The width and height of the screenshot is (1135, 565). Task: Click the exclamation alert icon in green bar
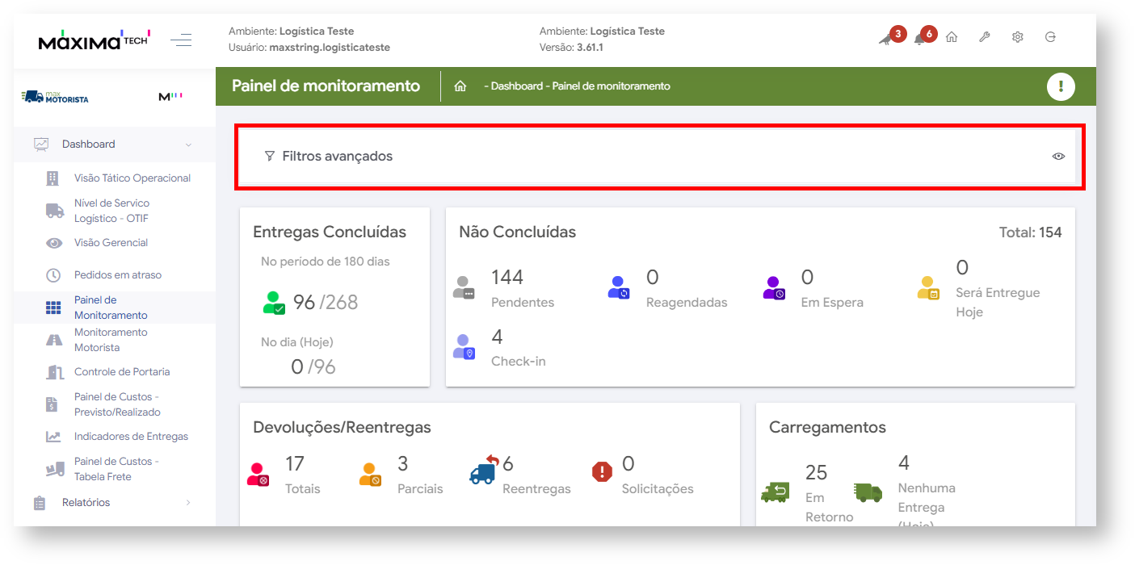(x=1061, y=86)
